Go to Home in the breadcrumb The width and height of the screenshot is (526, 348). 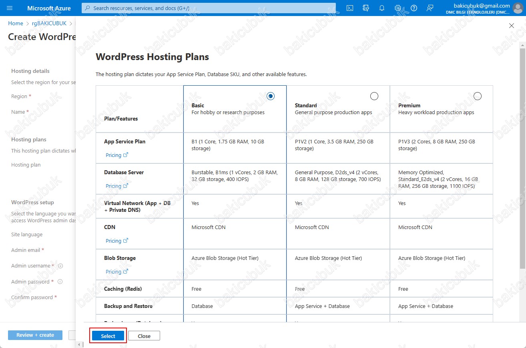pos(16,24)
